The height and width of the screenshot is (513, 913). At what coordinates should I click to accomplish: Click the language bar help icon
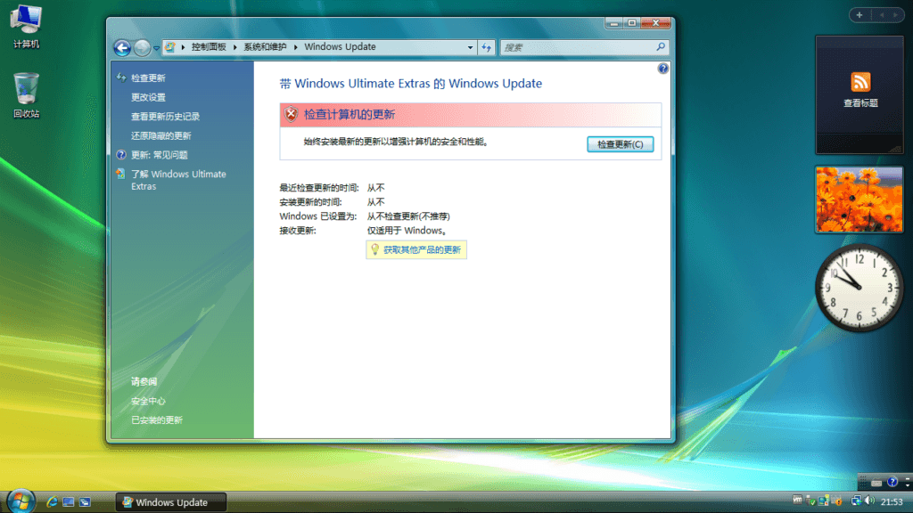892,482
